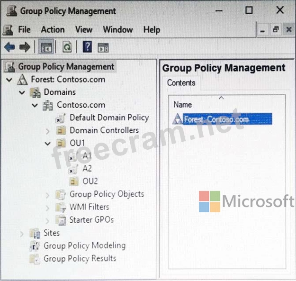Switch to the Contents tab

(181, 83)
